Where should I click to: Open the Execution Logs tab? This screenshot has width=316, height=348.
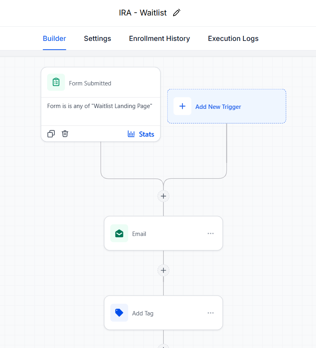click(233, 39)
